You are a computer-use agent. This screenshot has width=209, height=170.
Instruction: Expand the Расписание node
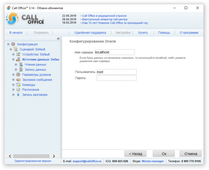coord(13,89)
